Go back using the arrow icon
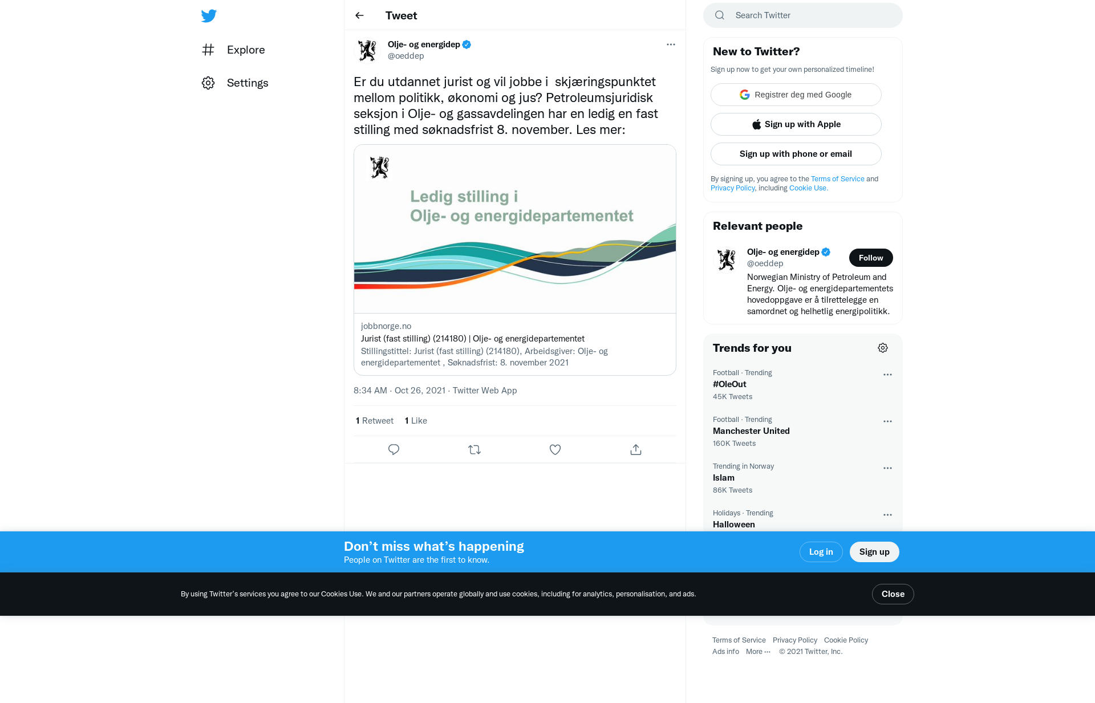This screenshot has width=1095, height=703. [x=359, y=15]
